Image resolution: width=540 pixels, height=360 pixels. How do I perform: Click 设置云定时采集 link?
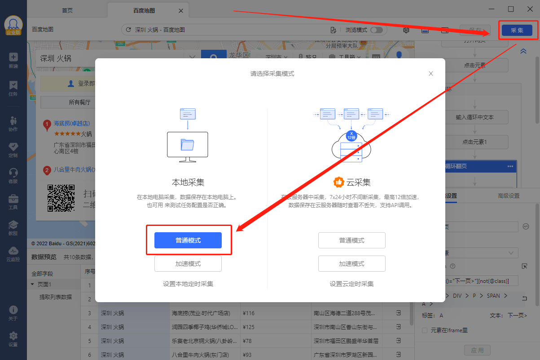click(352, 284)
